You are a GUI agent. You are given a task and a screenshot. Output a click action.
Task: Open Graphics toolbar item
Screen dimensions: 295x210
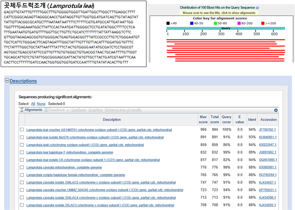click(x=95, y=110)
